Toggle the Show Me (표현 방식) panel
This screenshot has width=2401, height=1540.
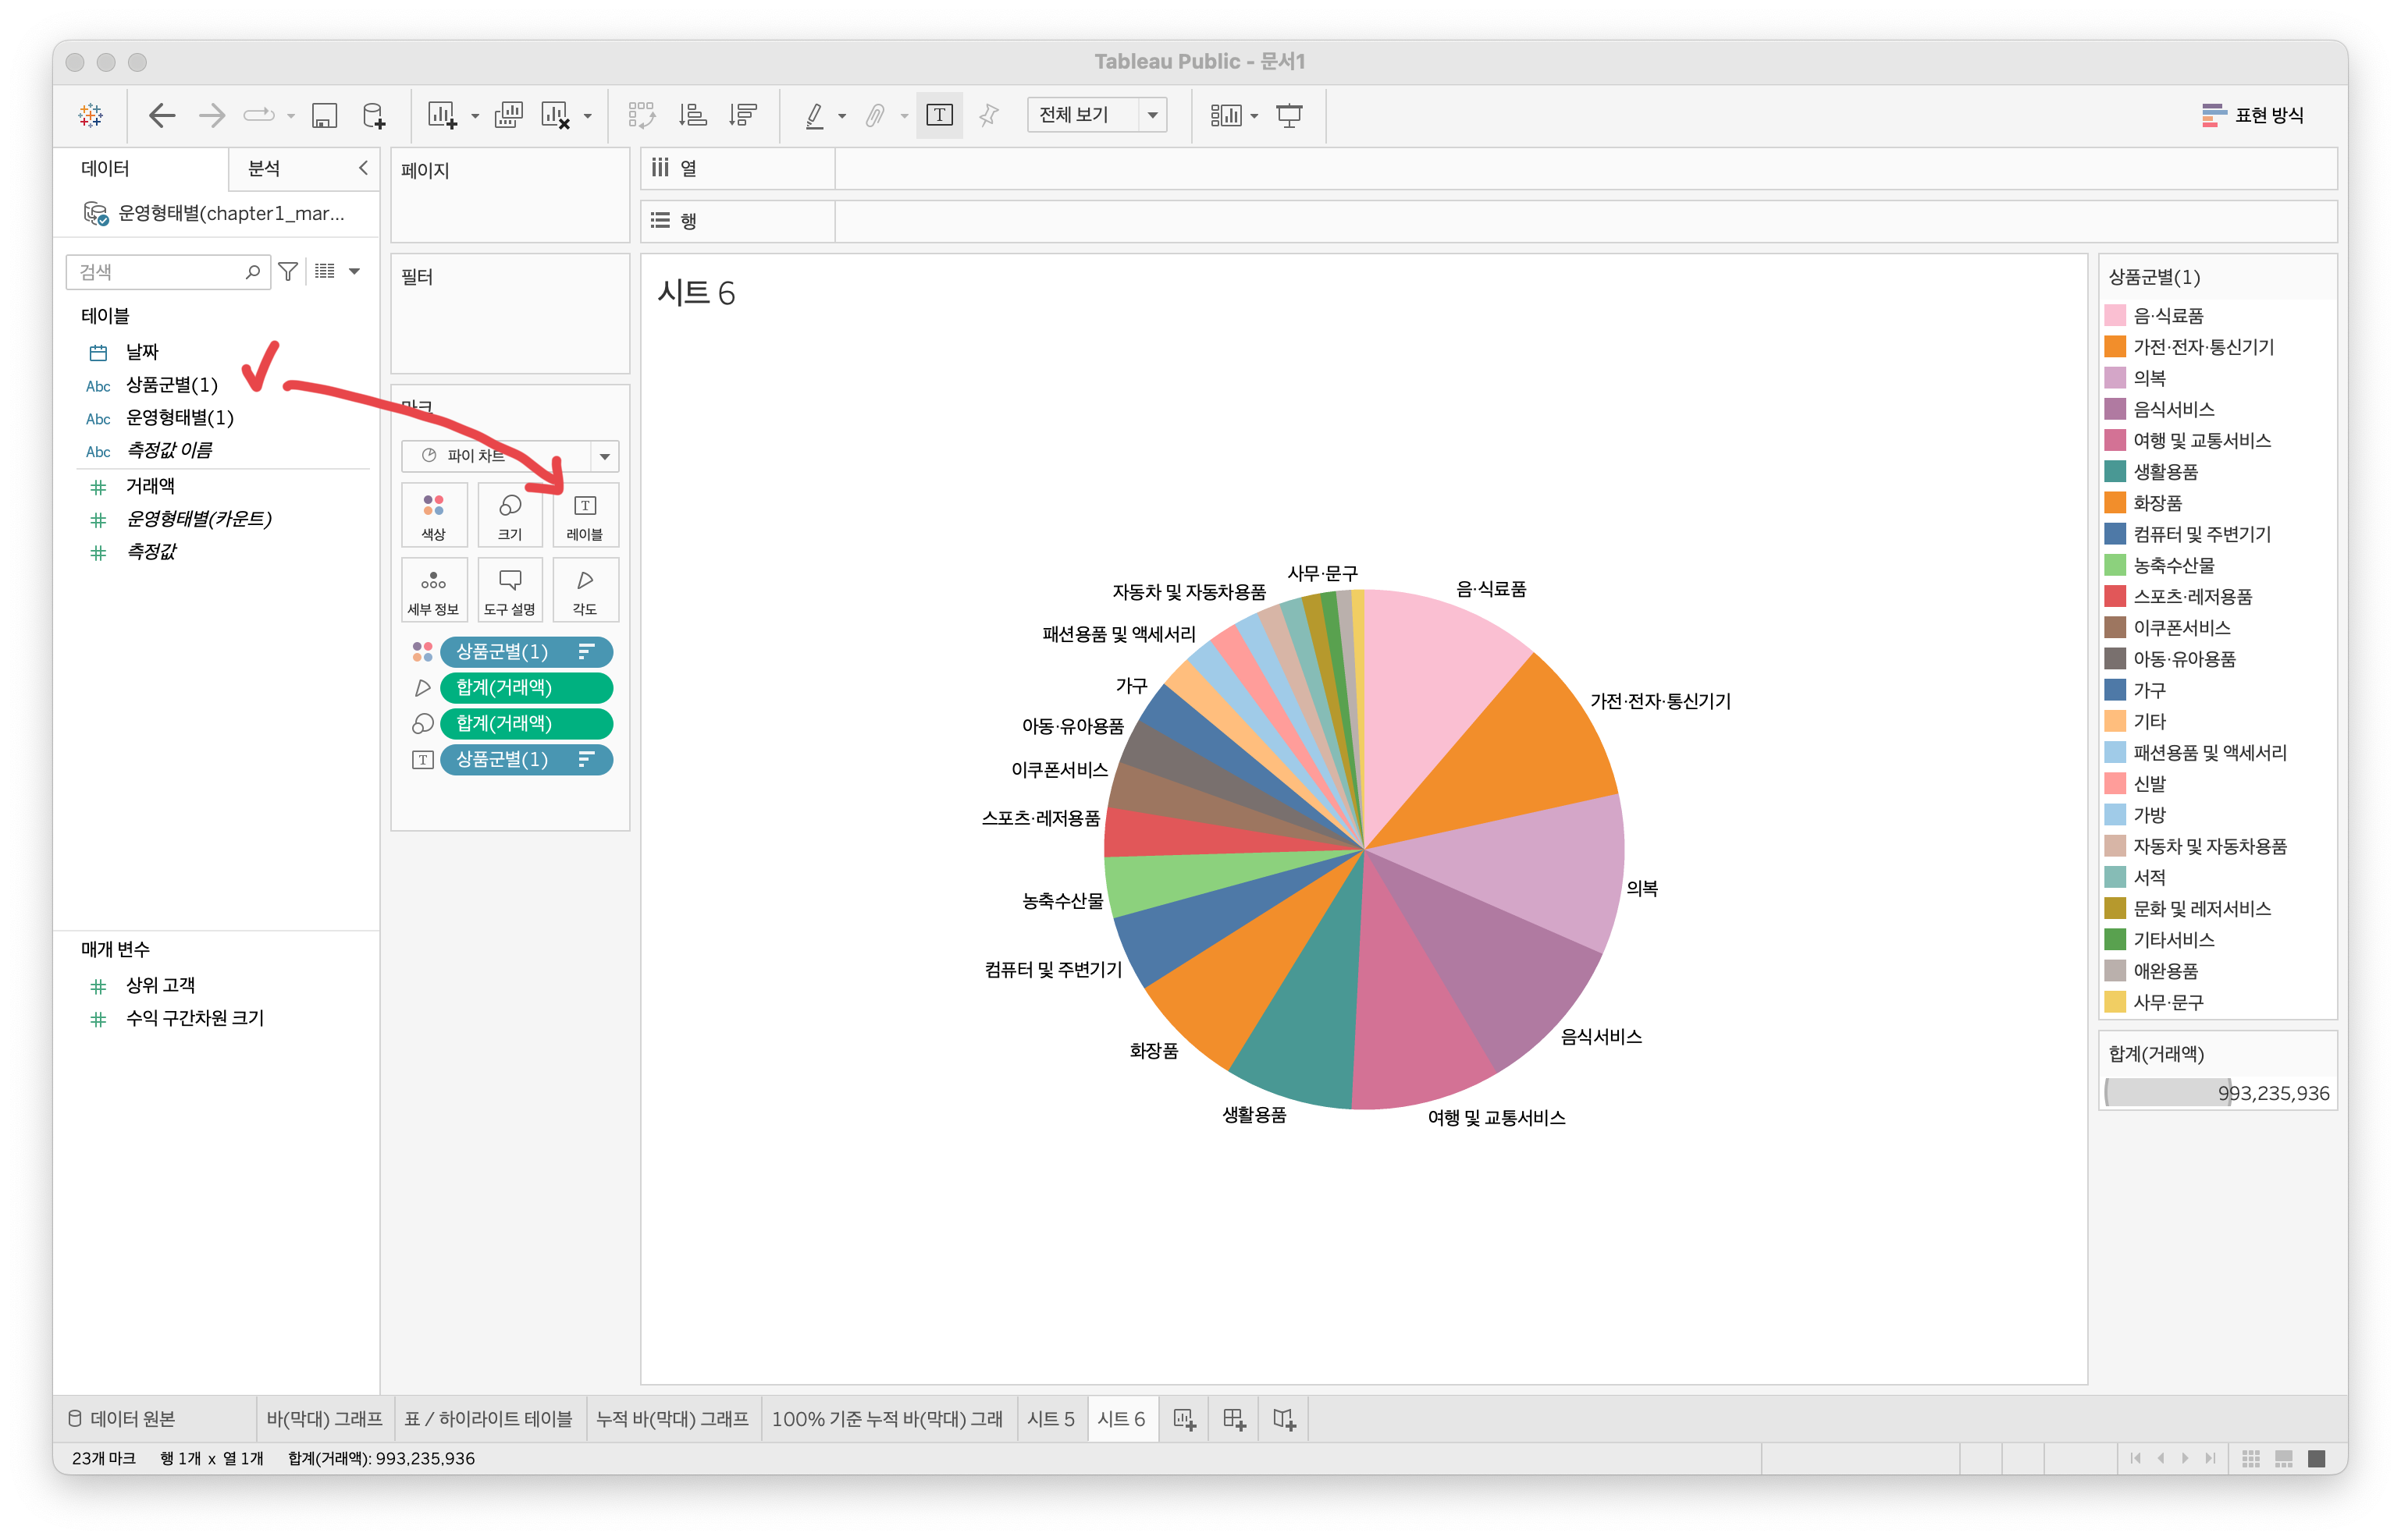point(2253,116)
